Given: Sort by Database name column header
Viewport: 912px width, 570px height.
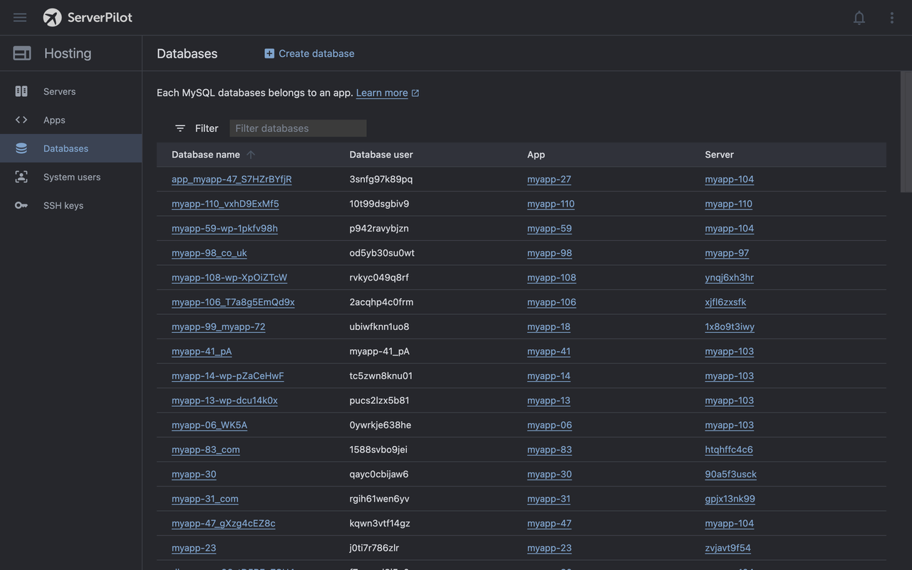Looking at the screenshot, I should 206,155.
